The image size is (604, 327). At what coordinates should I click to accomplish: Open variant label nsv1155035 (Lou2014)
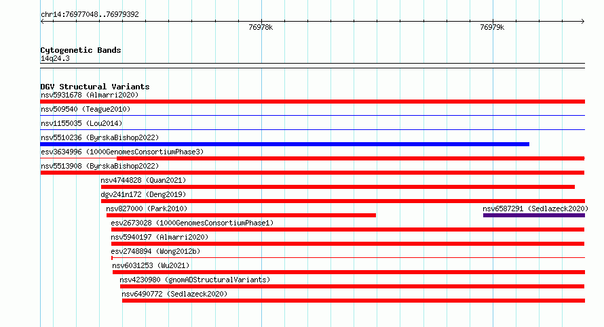[81, 123]
